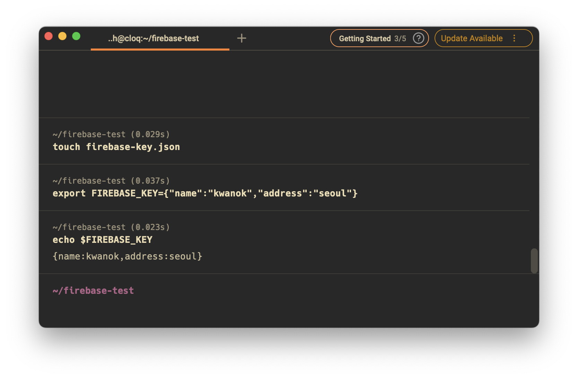Maximize the window with green button
Image resolution: width=578 pixels, height=379 pixels.
point(76,36)
